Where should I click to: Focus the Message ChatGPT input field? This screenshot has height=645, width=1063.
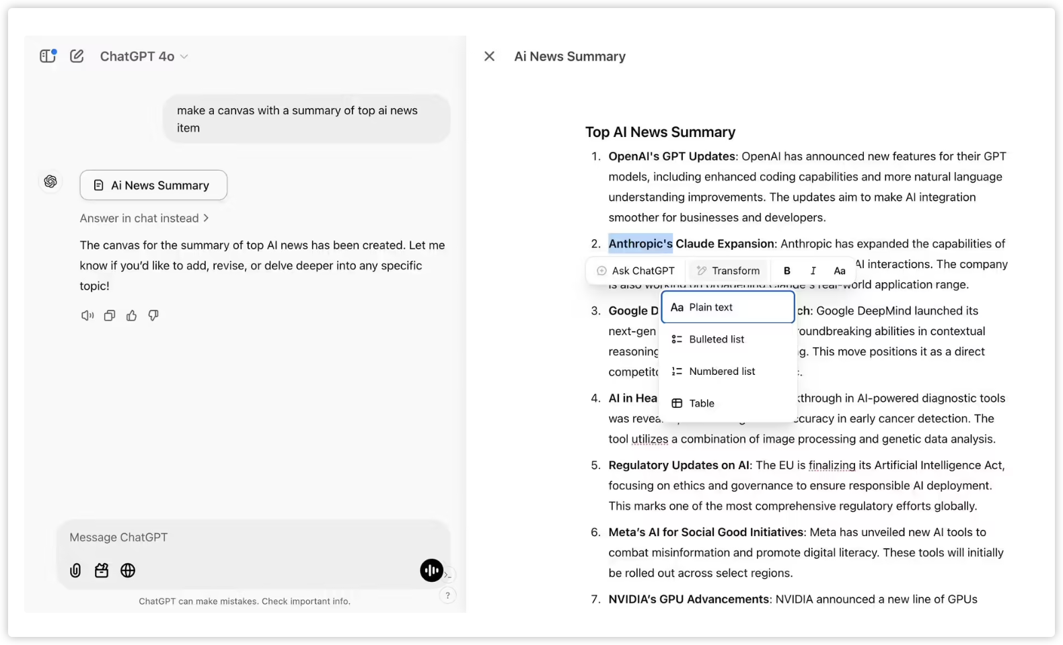[253, 537]
